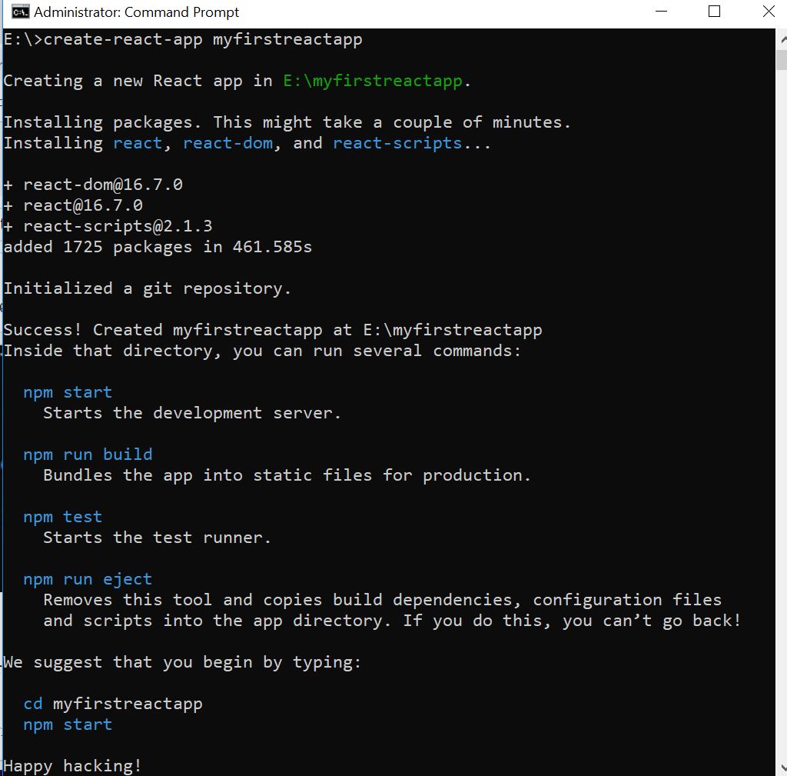Click the 'Happy hacking!' line

tap(73, 767)
